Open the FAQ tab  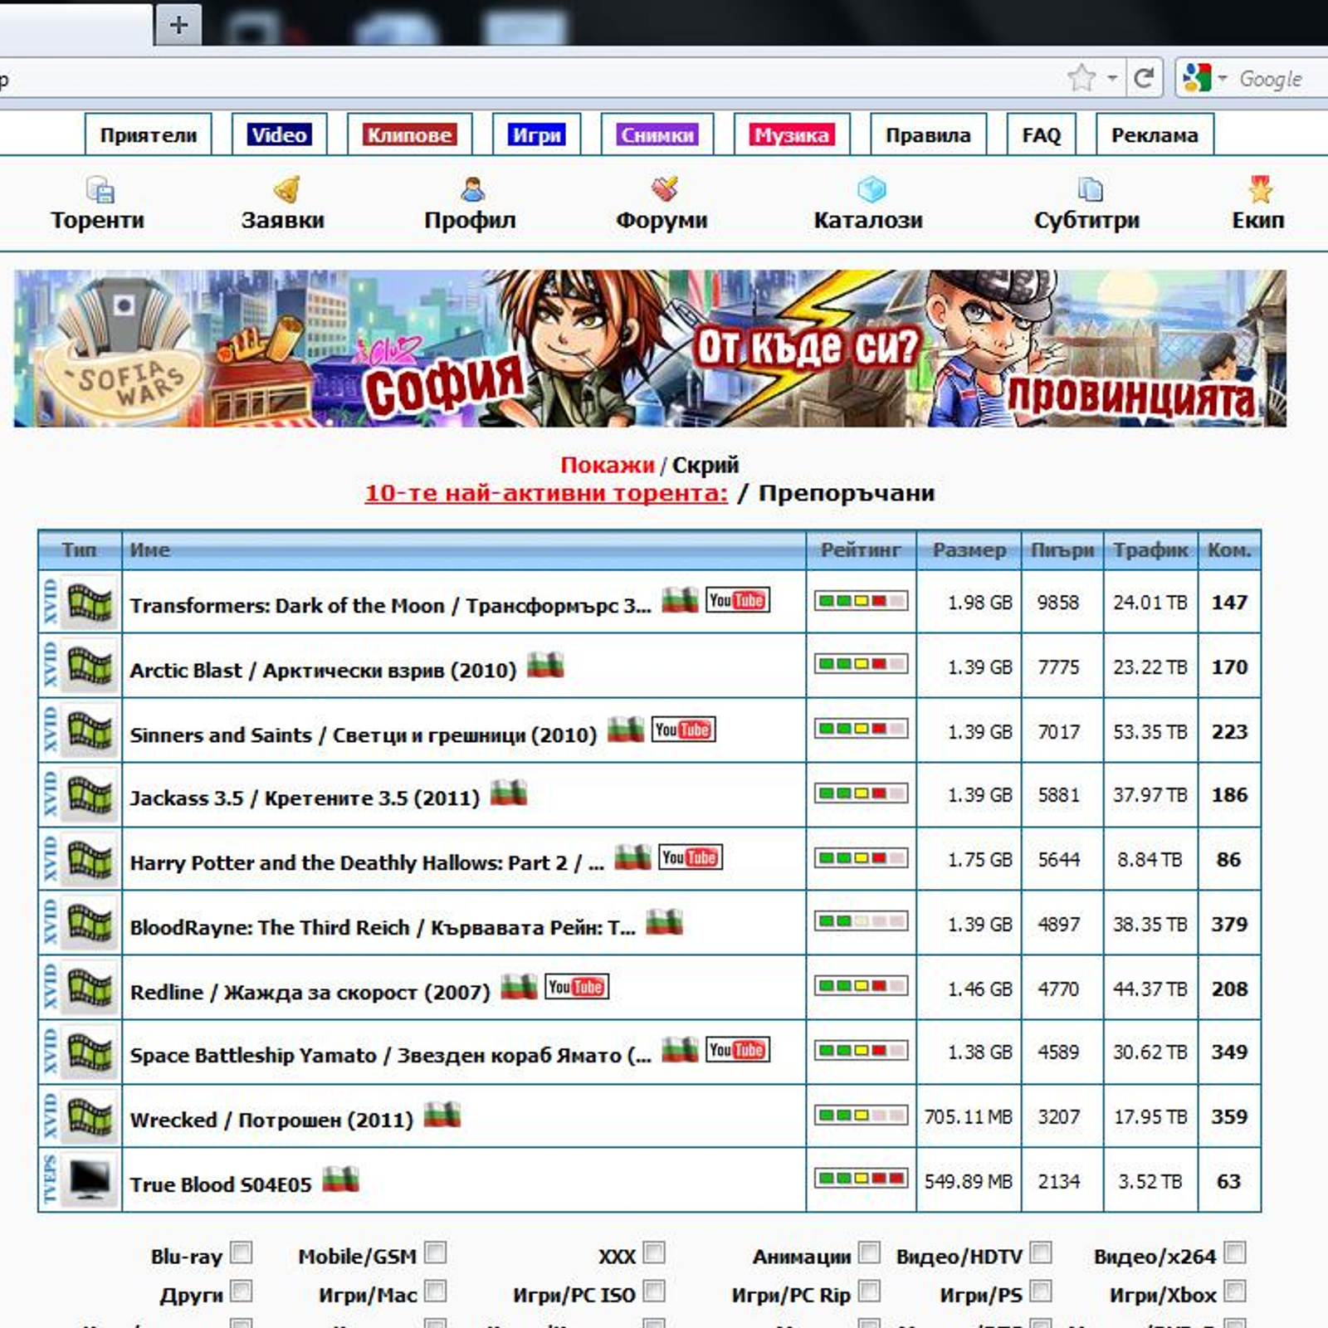(1041, 134)
